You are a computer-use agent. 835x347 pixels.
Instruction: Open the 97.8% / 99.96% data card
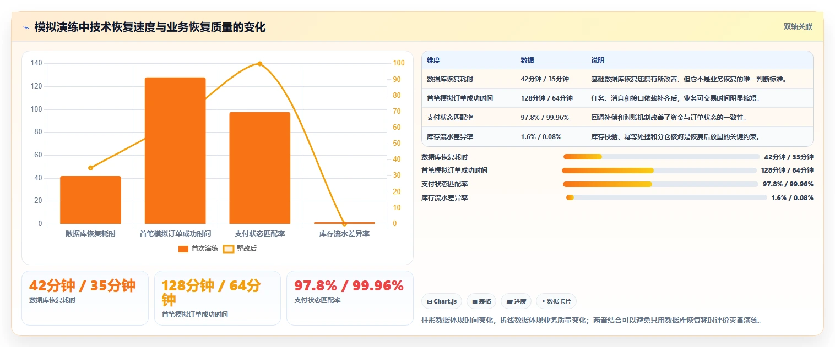coord(350,298)
